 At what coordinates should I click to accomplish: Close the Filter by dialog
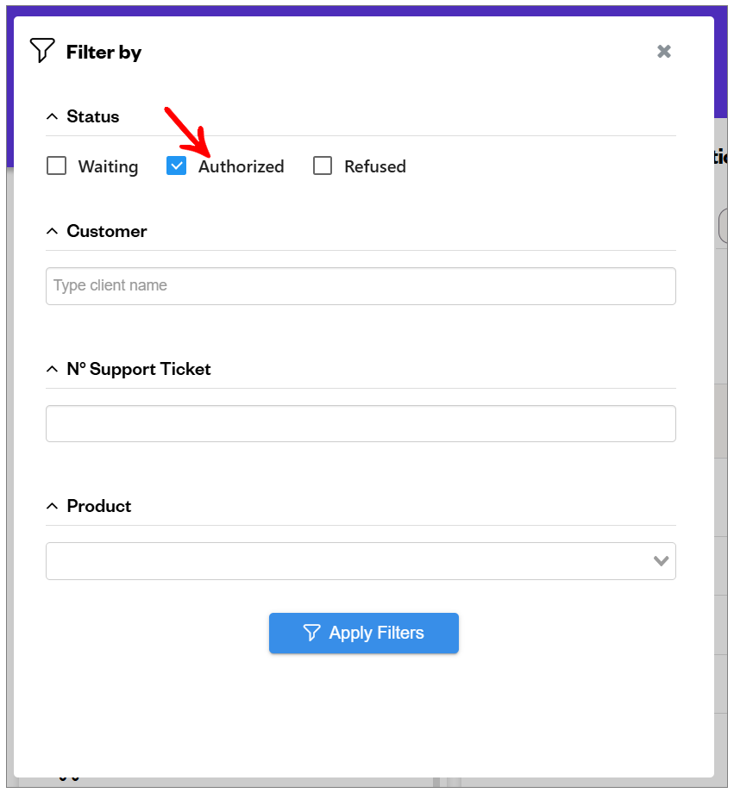(663, 52)
